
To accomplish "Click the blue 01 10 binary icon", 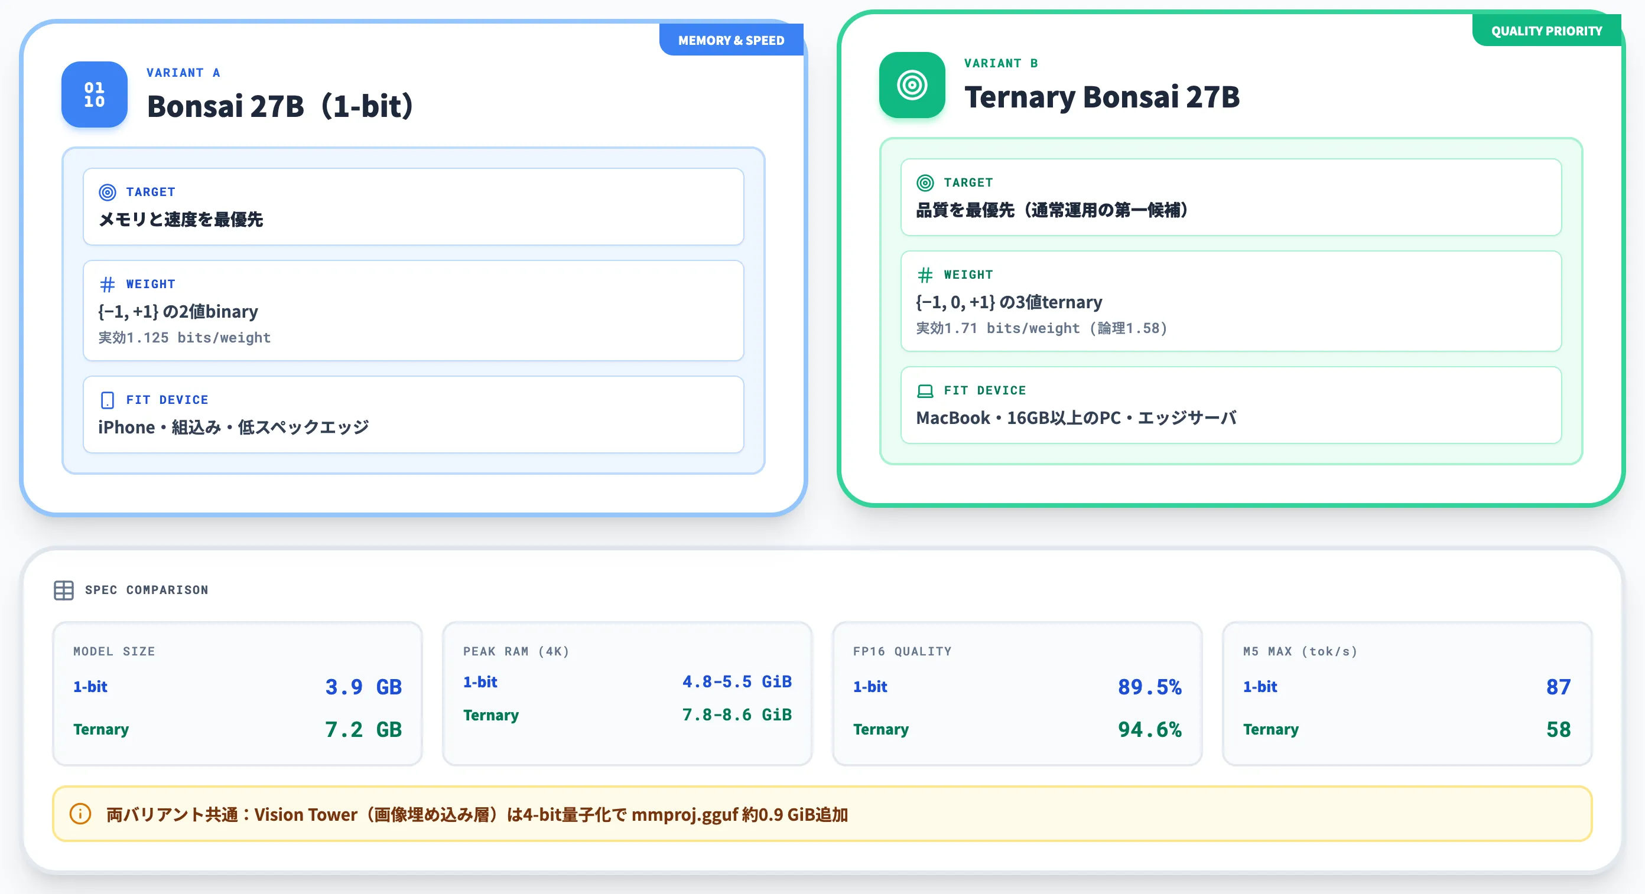I will click(x=95, y=94).
